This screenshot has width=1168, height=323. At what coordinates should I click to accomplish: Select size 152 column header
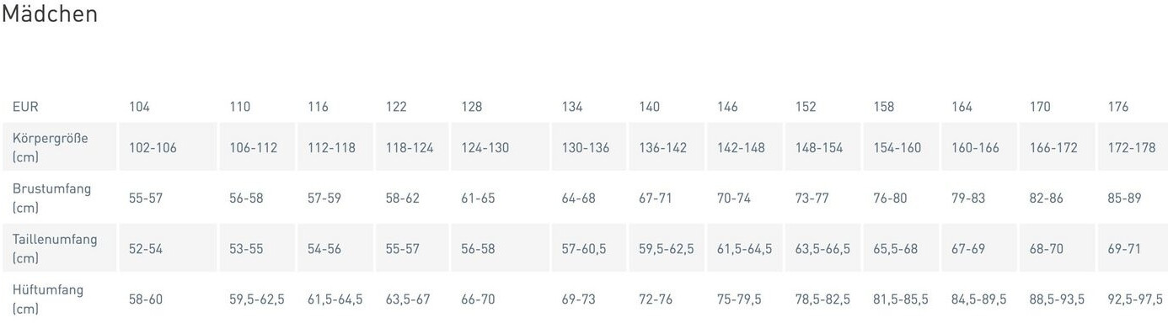[x=806, y=107]
